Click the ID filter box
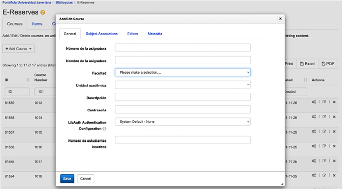Image resolution: width=343 pixels, height=190 pixels. tap(17, 92)
